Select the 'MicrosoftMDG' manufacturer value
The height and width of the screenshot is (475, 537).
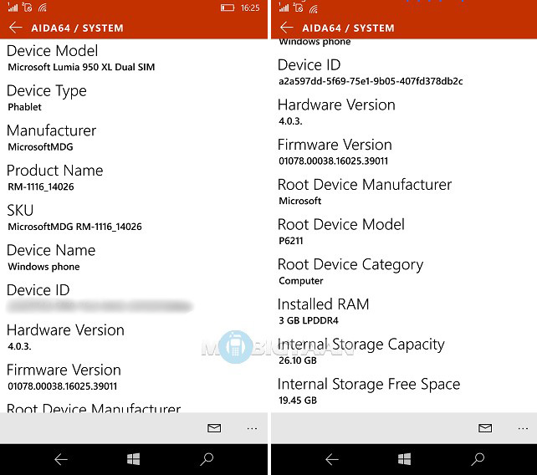tap(40, 146)
